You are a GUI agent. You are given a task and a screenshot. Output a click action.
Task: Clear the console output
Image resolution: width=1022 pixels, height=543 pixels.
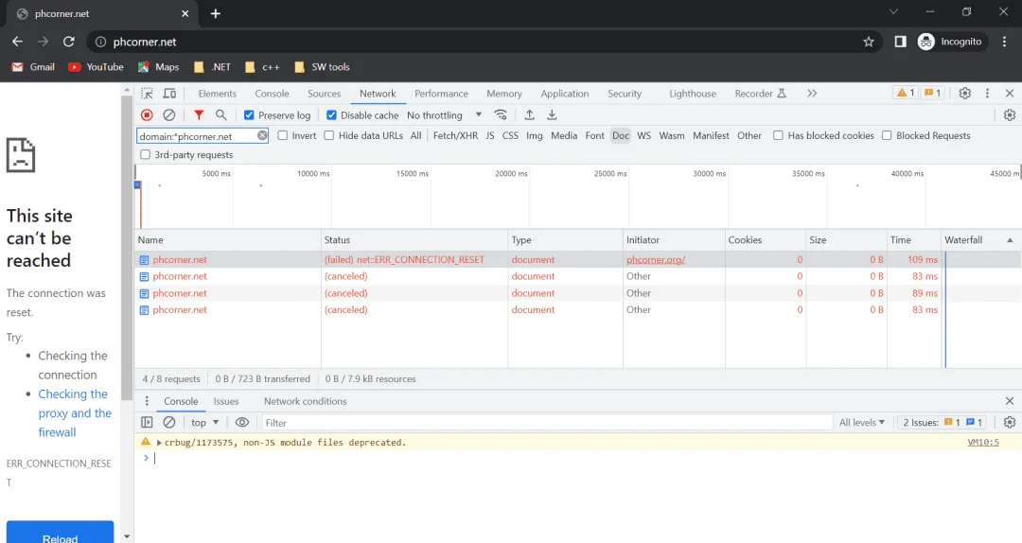click(x=169, y=423)
